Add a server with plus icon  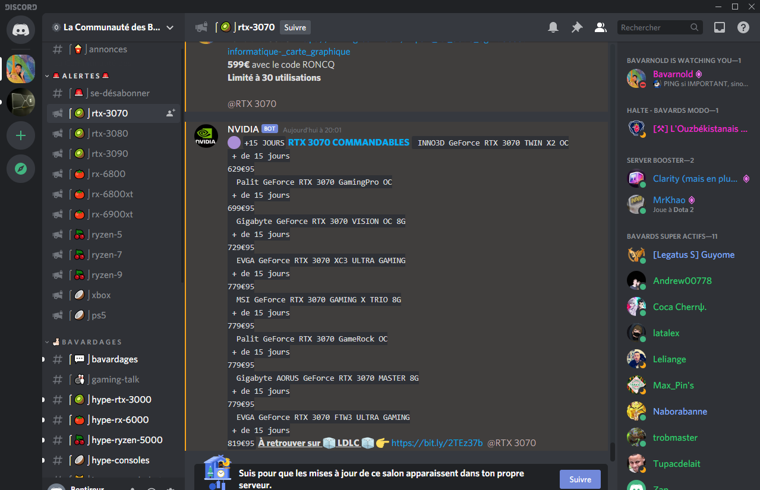click(x=21, y=135)
